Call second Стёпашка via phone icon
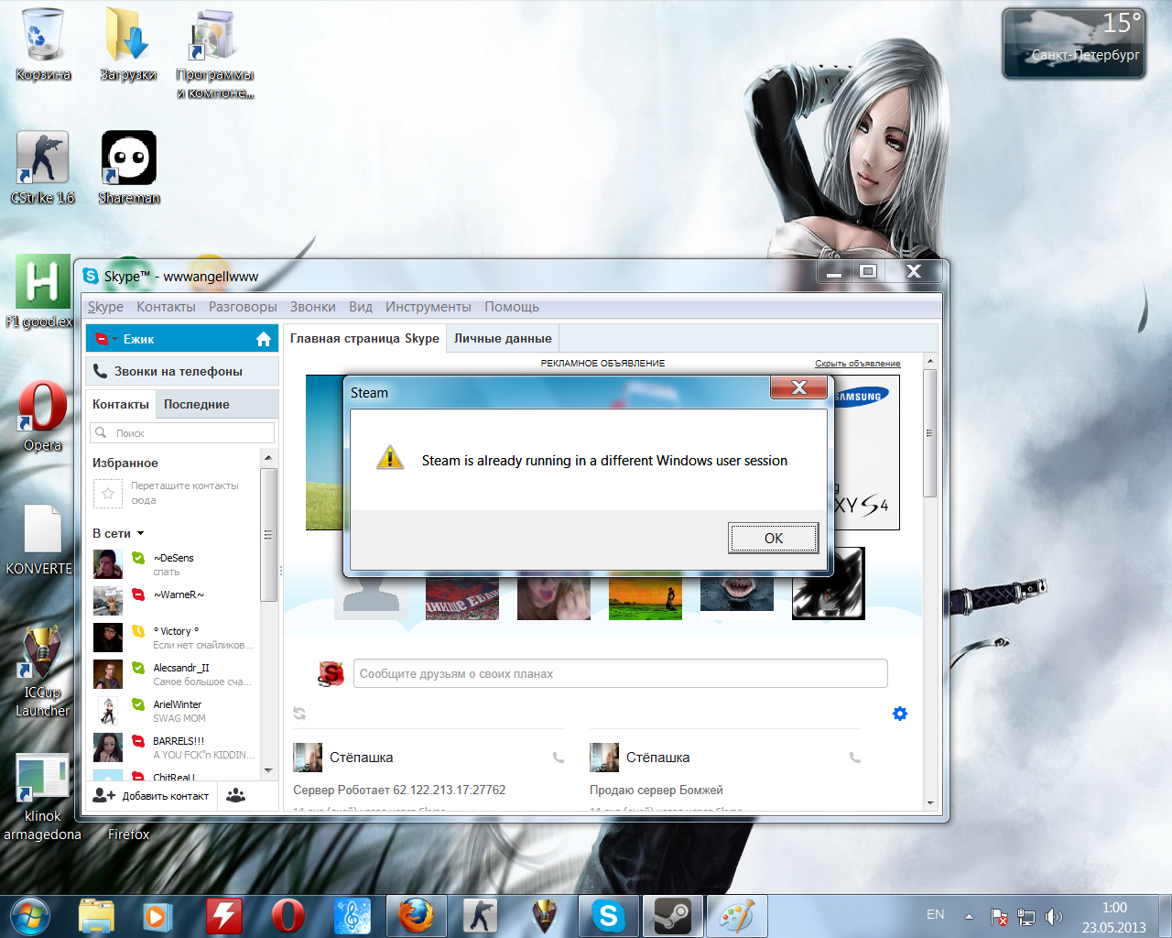The height and width of the screenshot is (938, 1172). click(855, 758)
